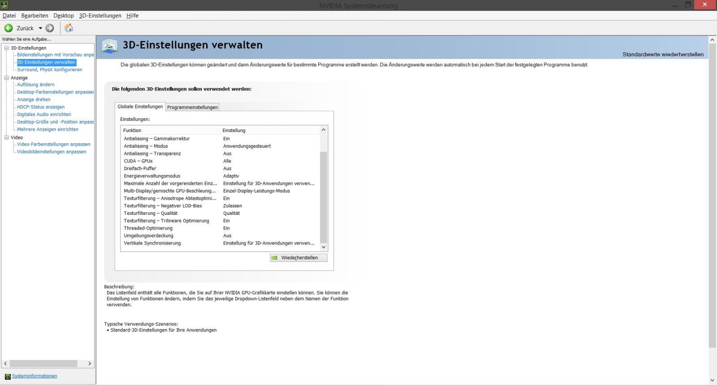Select the Texturfilterung – Qualität row
This screenshot has height=385, width=717.
point(220,214)
